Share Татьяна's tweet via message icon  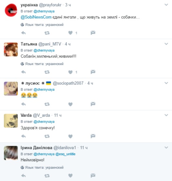(93, 72)
